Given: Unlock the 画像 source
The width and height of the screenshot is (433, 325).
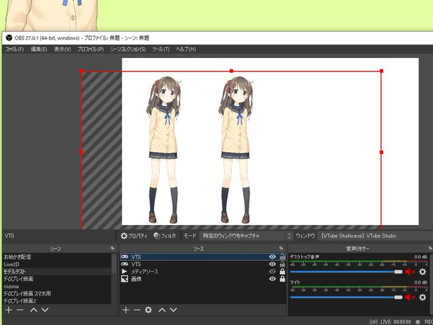Looking at the screenshot, I should pyautogui.click(x=282, y=279).
